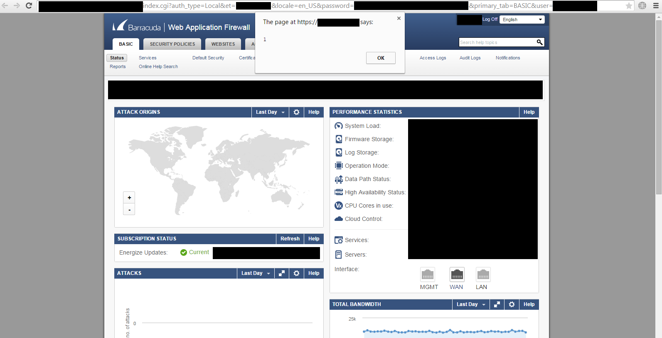Open Help for Attack Origins
The image size is (662, 338).
click(314, 112)
